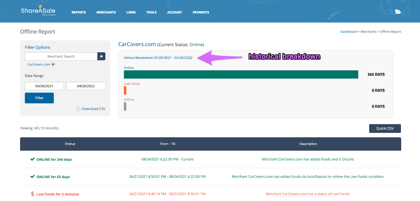Click the orange Low Funds bar

(125, 90)
